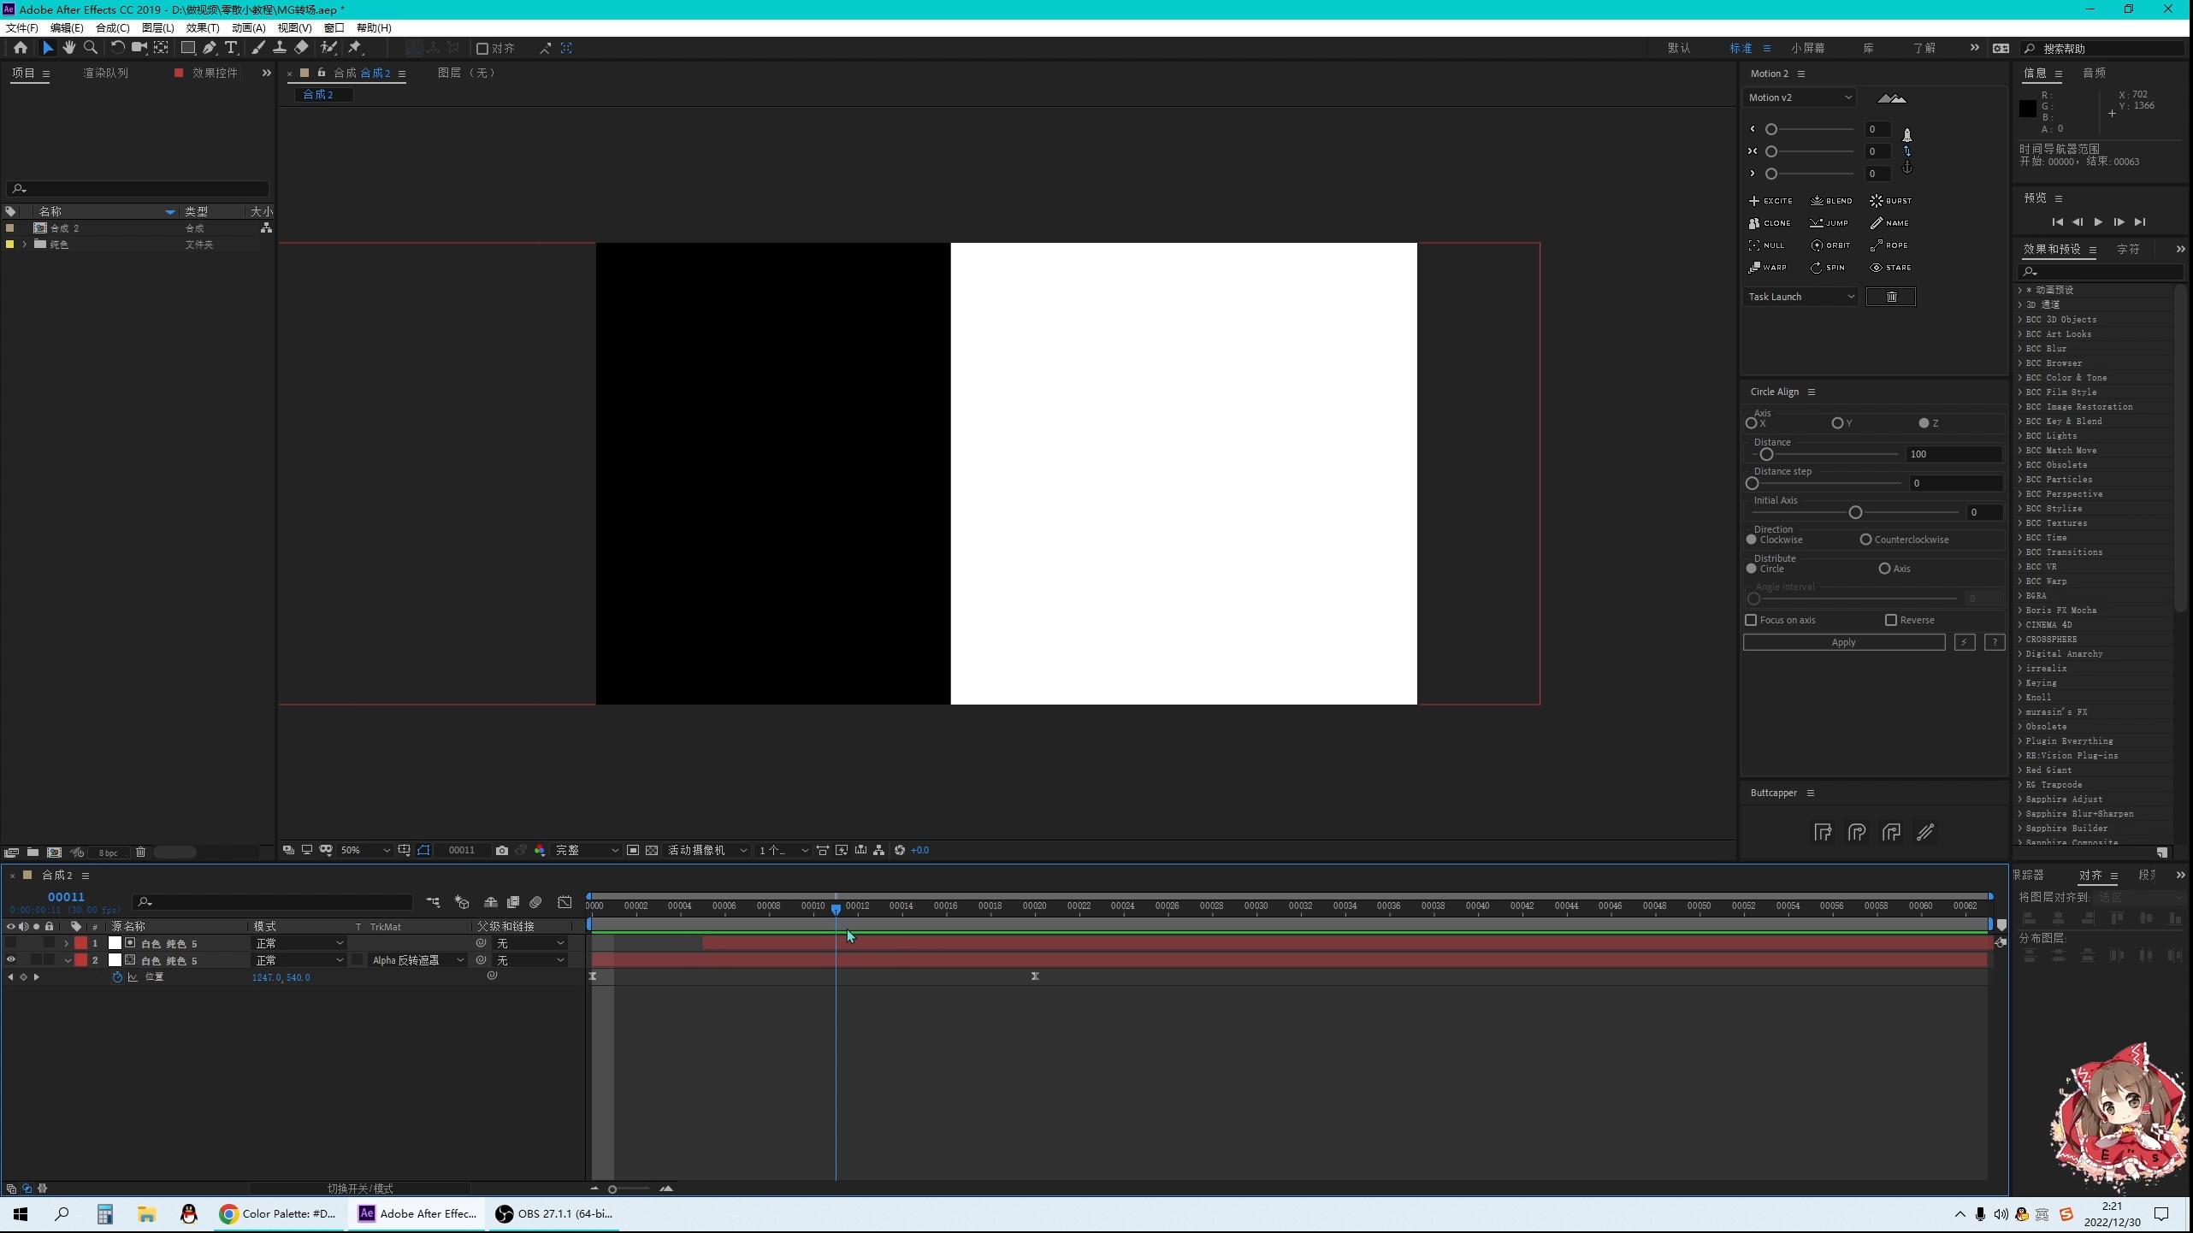Screen dimensions: 2193x1233
Task: Click the region of interest icon
Action: coord(633,850)
